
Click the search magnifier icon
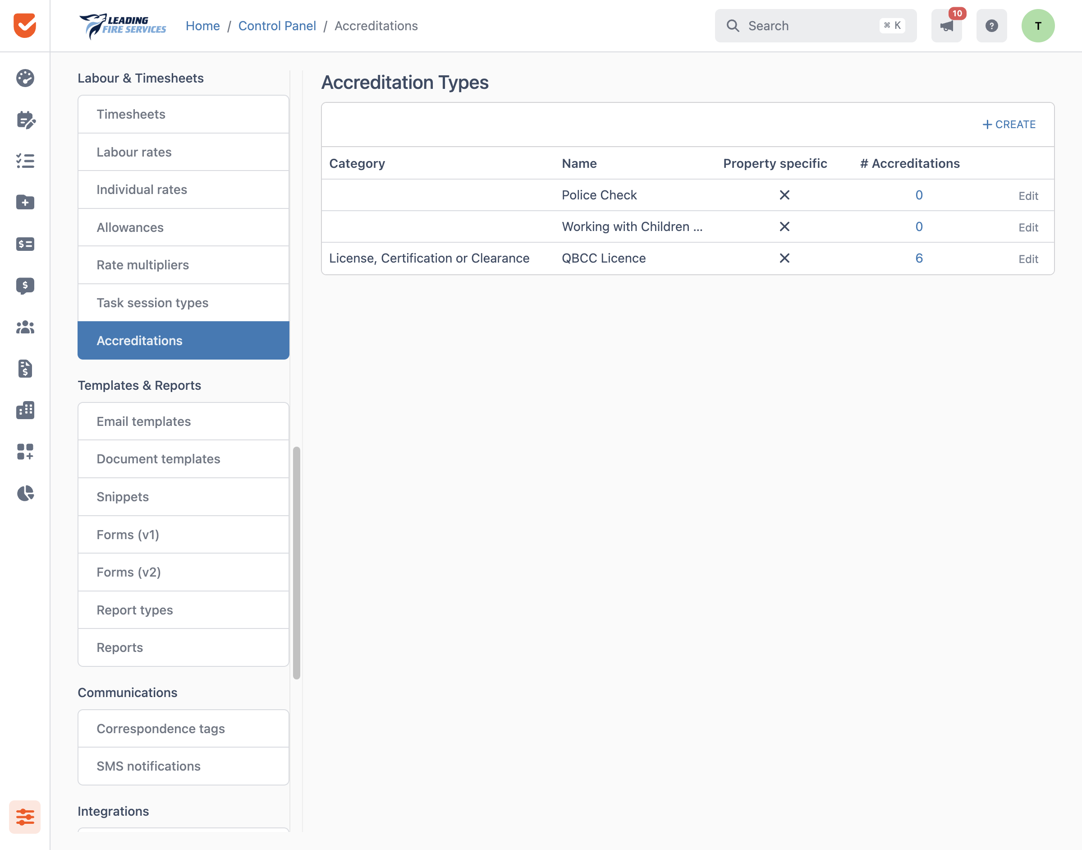coord(733,26)
